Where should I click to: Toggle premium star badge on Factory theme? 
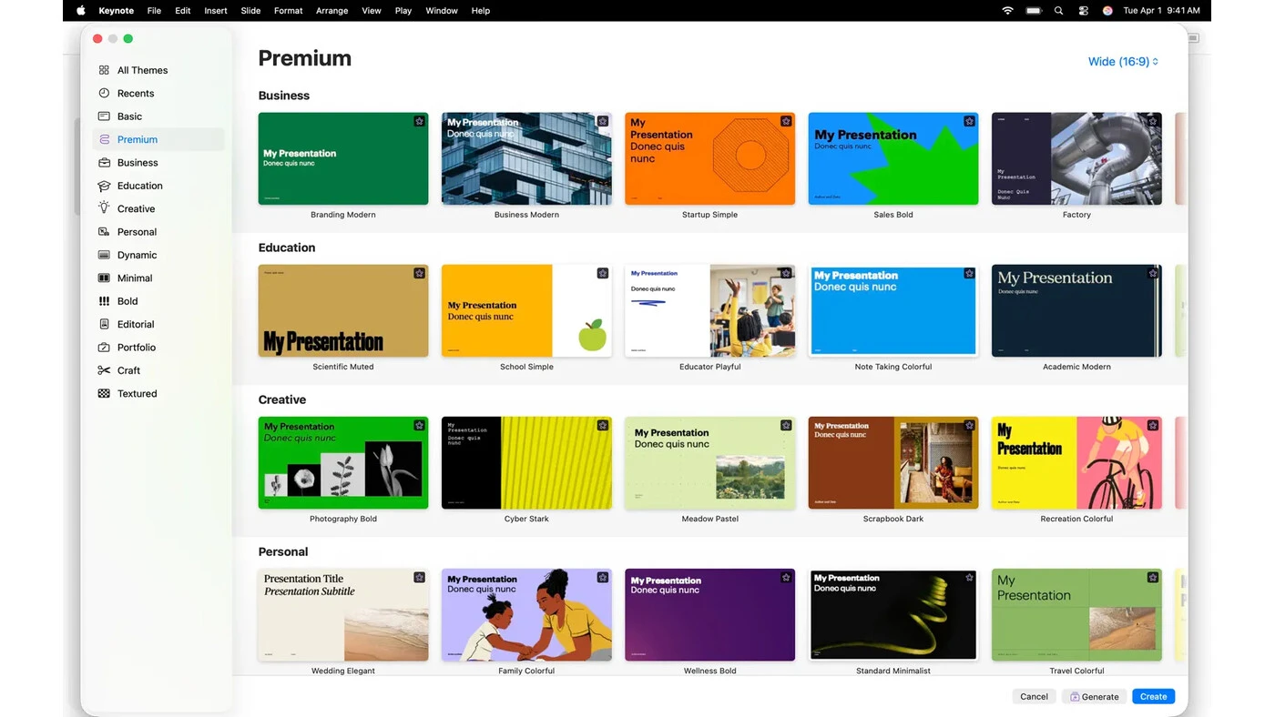[x=1153, y=121]
